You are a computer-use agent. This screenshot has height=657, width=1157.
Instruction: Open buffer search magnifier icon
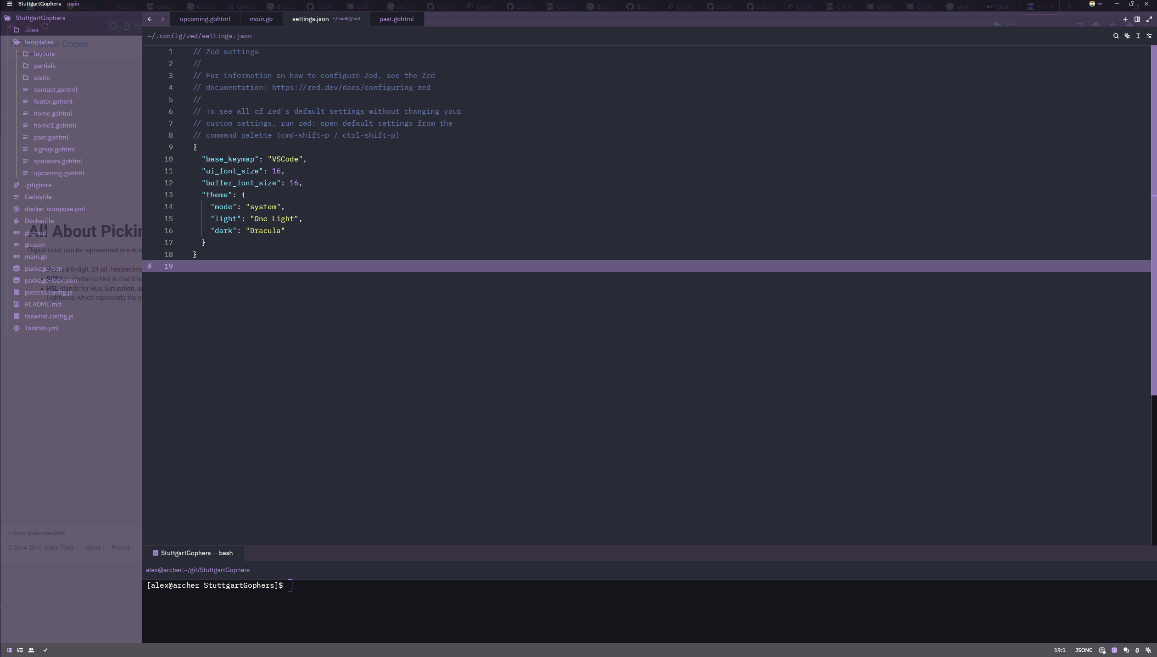1116,36
